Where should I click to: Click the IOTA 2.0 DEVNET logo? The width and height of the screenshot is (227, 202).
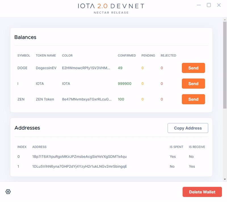[111, 6]
